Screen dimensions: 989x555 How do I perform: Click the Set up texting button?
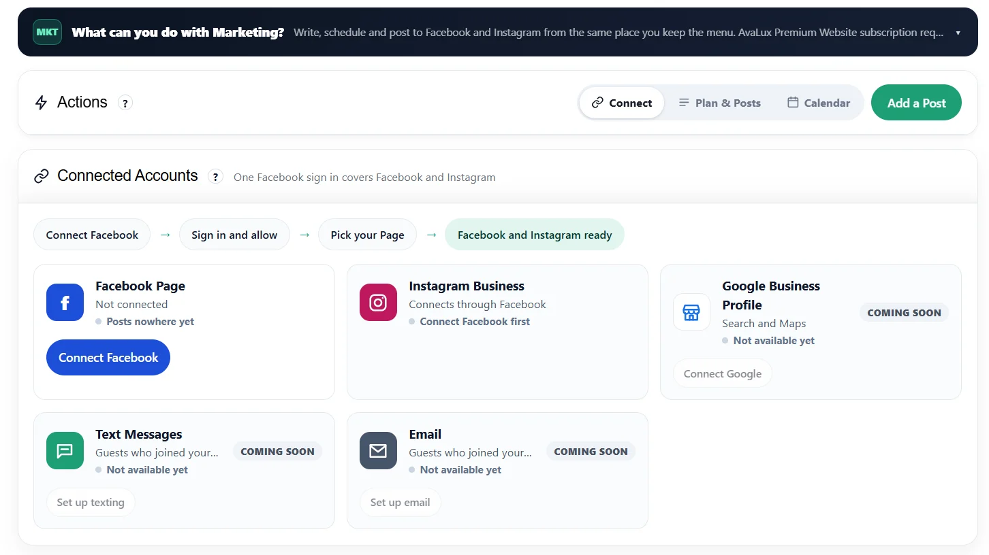pyautogui.click(x=91, y=503)
